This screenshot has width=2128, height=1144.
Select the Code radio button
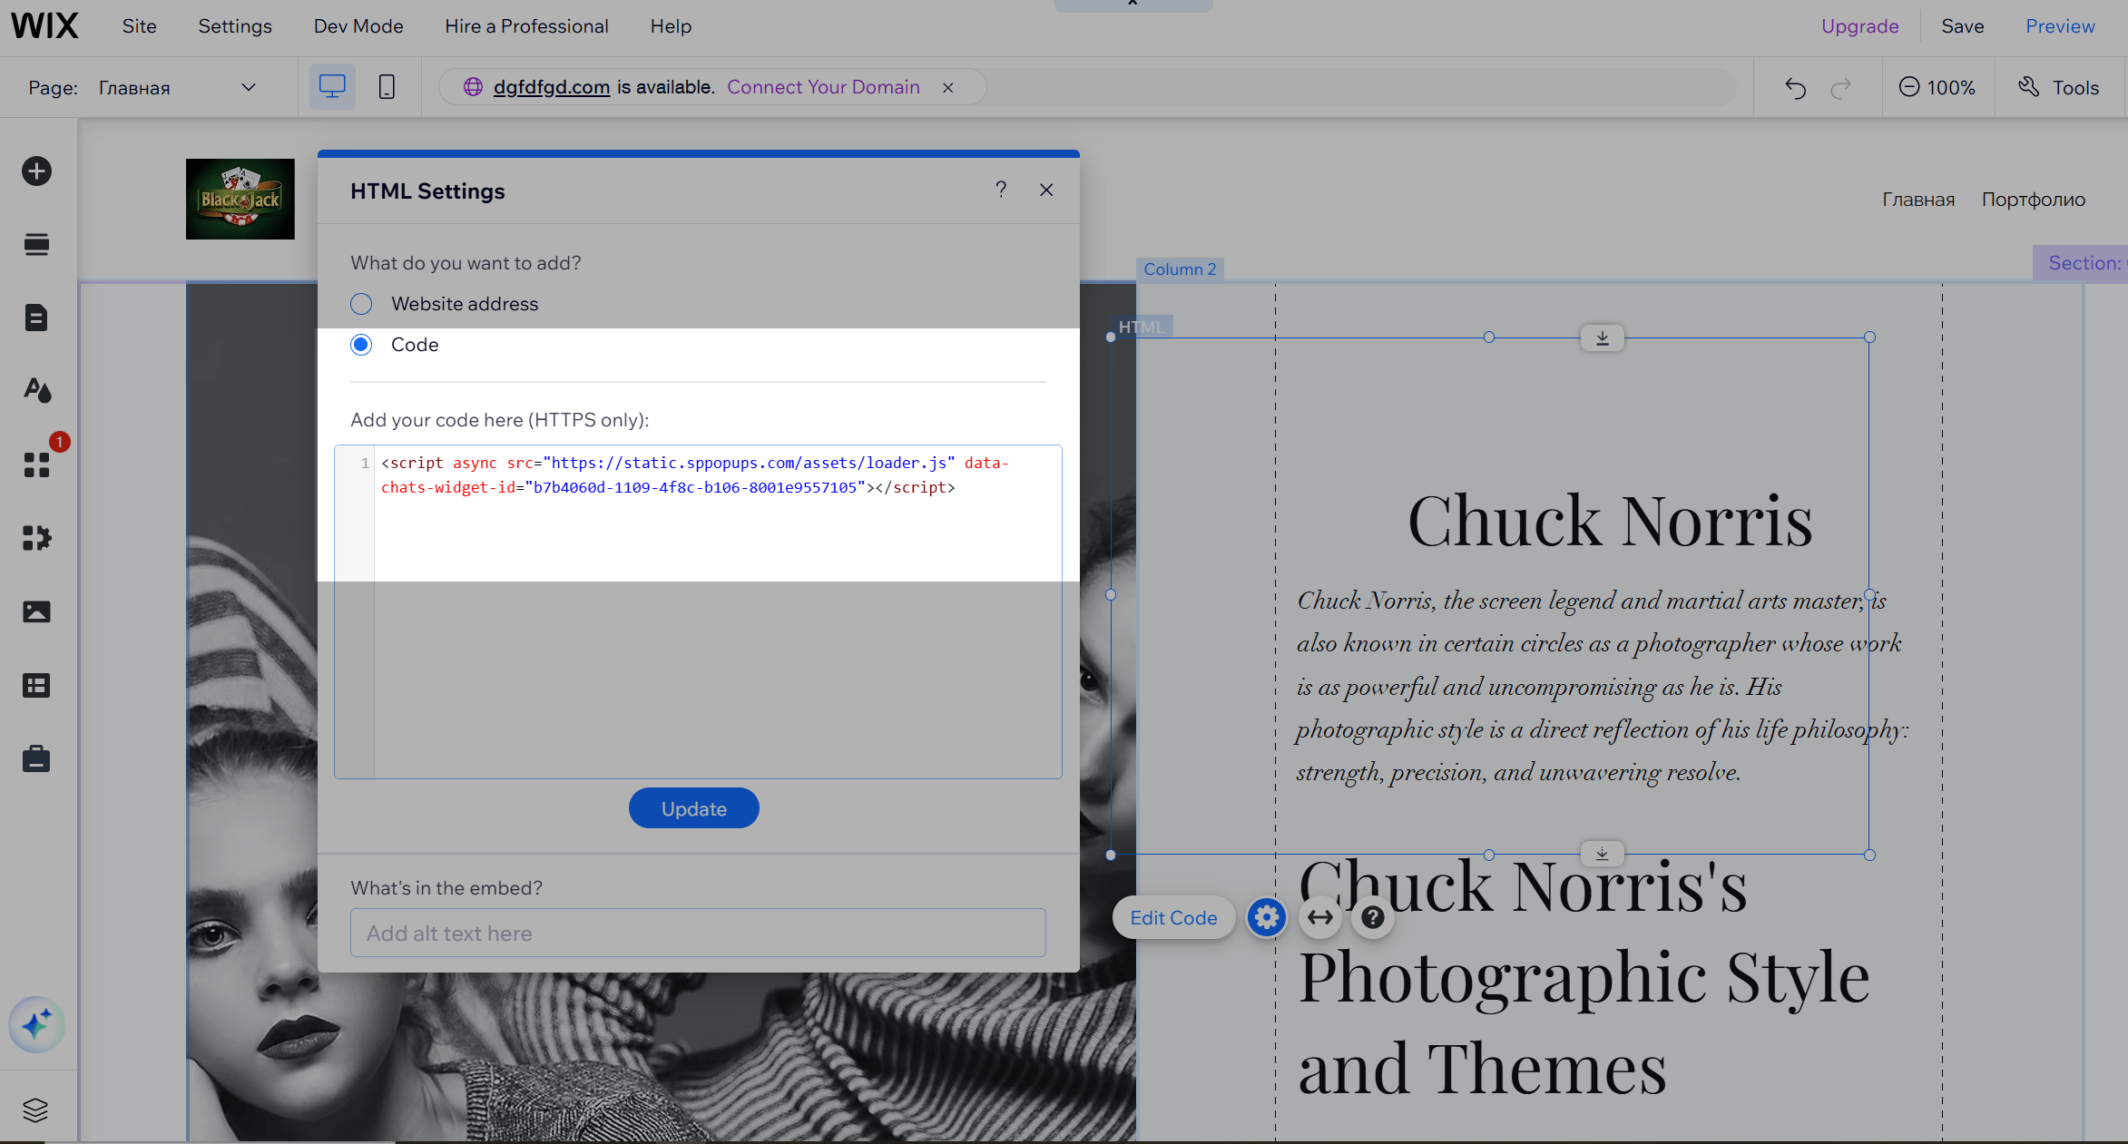pos(361,345)
